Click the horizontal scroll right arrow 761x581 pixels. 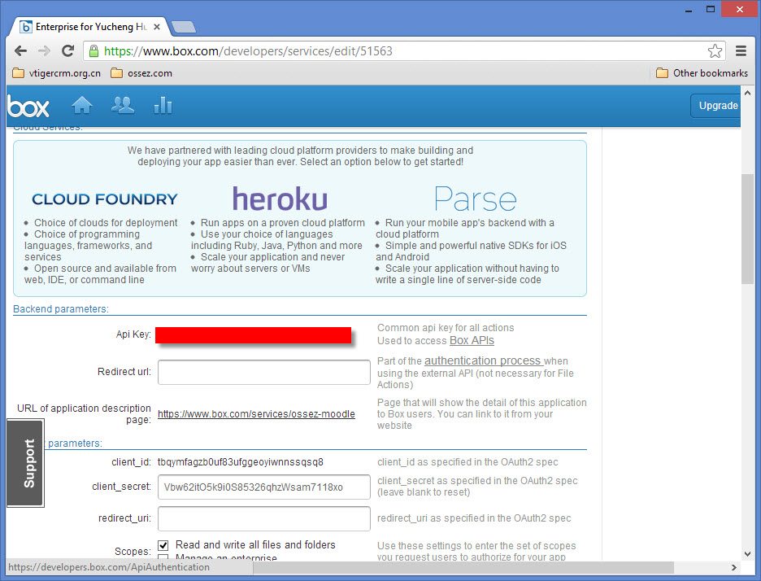pos(734,567)
